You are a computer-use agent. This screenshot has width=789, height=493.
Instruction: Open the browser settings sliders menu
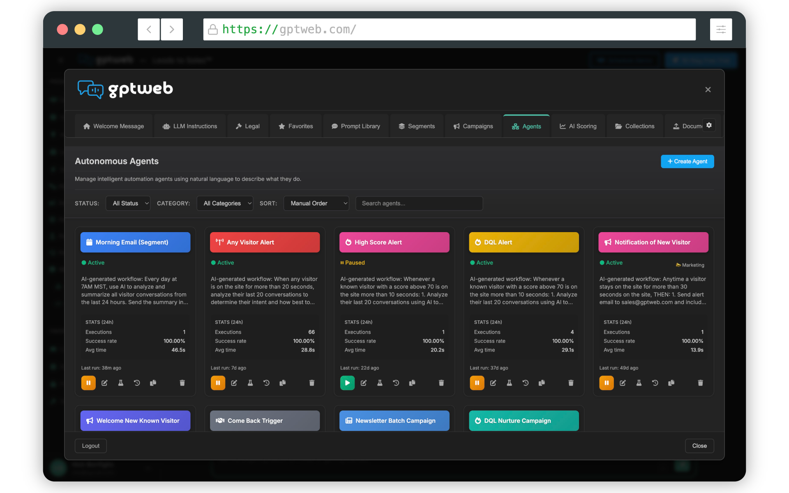(x=721, y=29)
